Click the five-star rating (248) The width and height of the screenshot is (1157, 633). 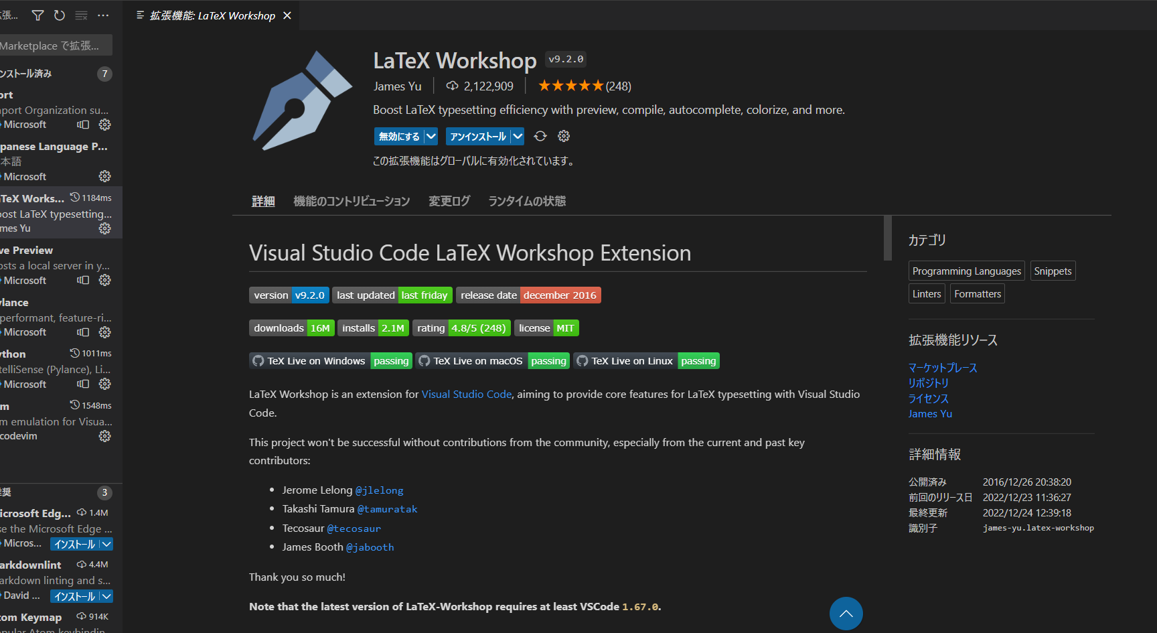point(585,86)
